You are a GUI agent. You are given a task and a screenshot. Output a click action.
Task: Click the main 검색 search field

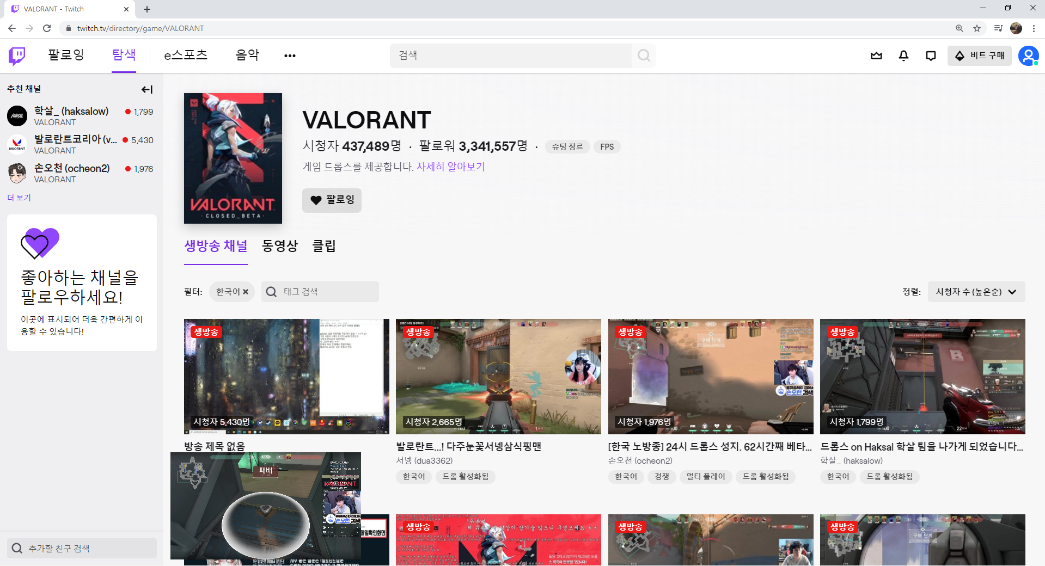[511, 56]
